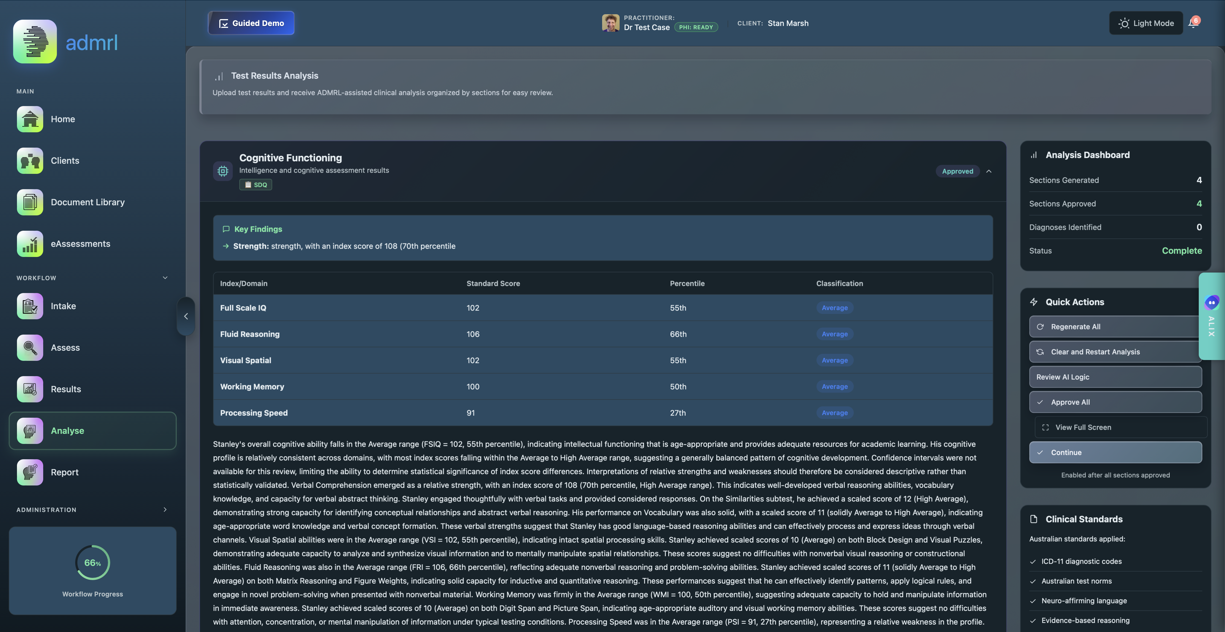Expand the Administration section
The width and height of the screenshot is (1225, 632).
(165, 510)
